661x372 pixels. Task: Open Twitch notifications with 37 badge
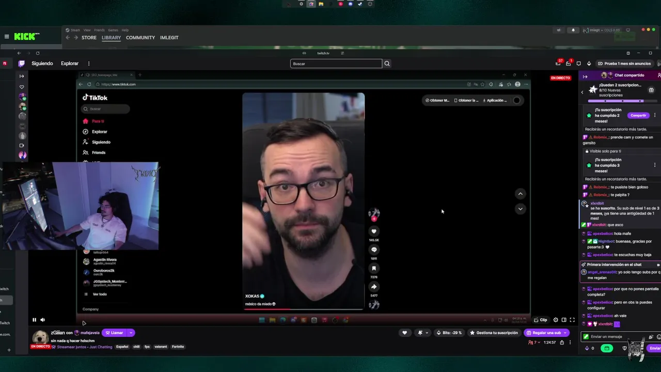point(558,63)
